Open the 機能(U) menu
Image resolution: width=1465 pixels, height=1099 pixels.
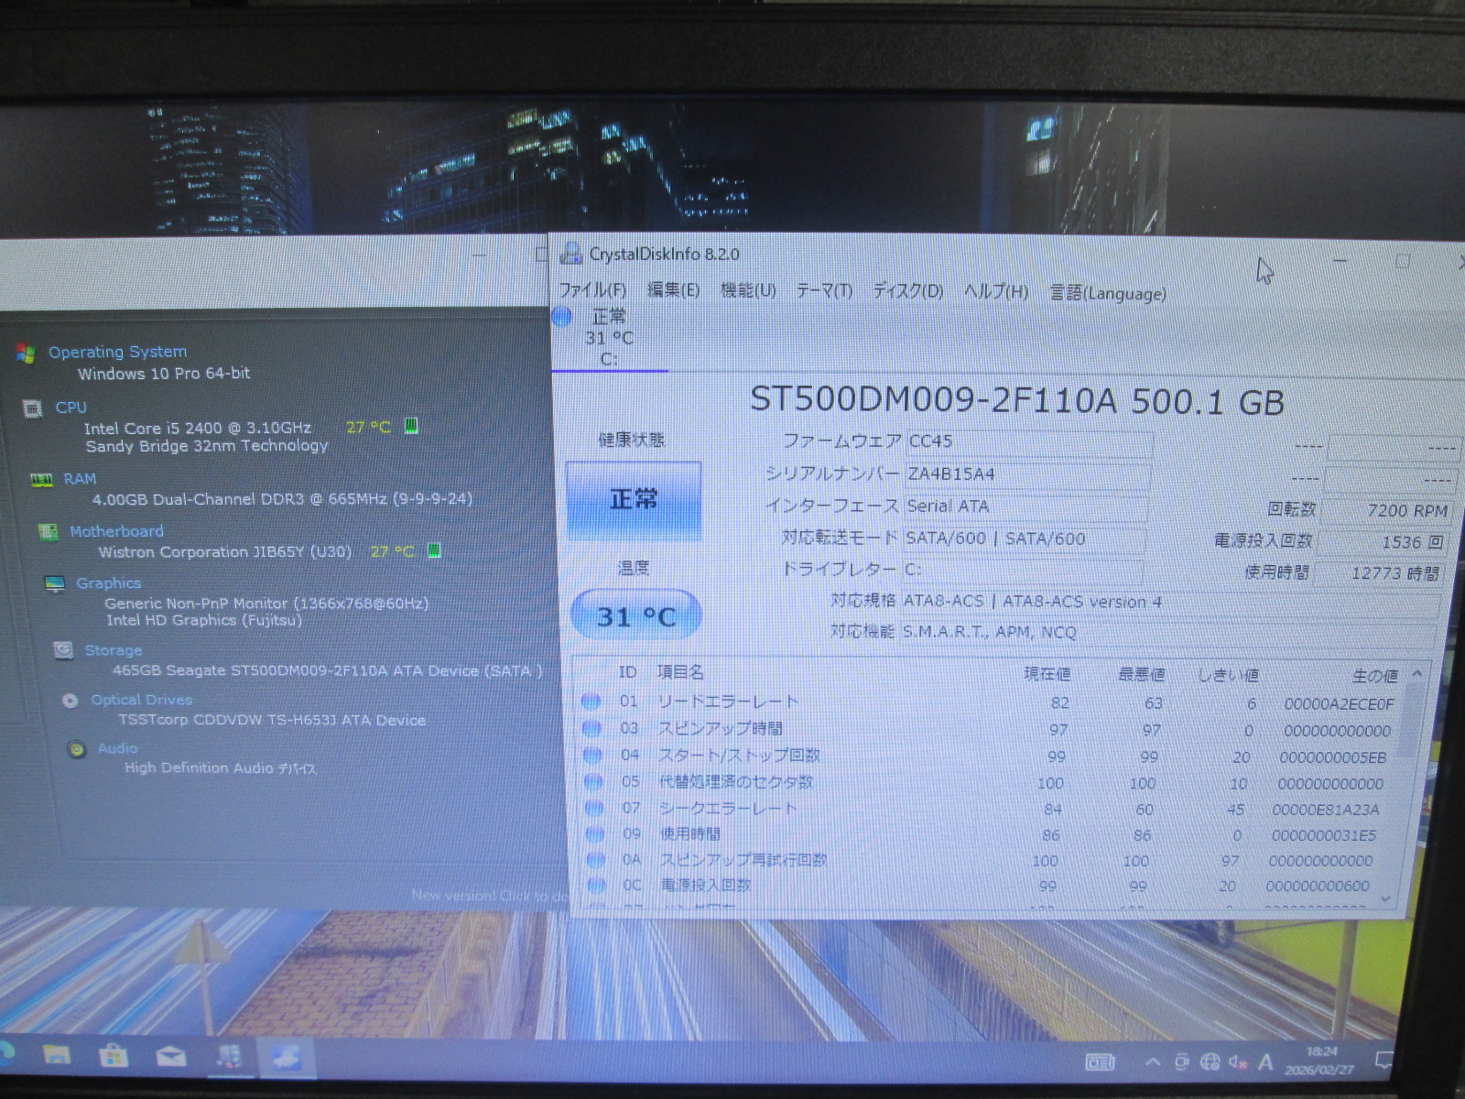coord(747,290)
